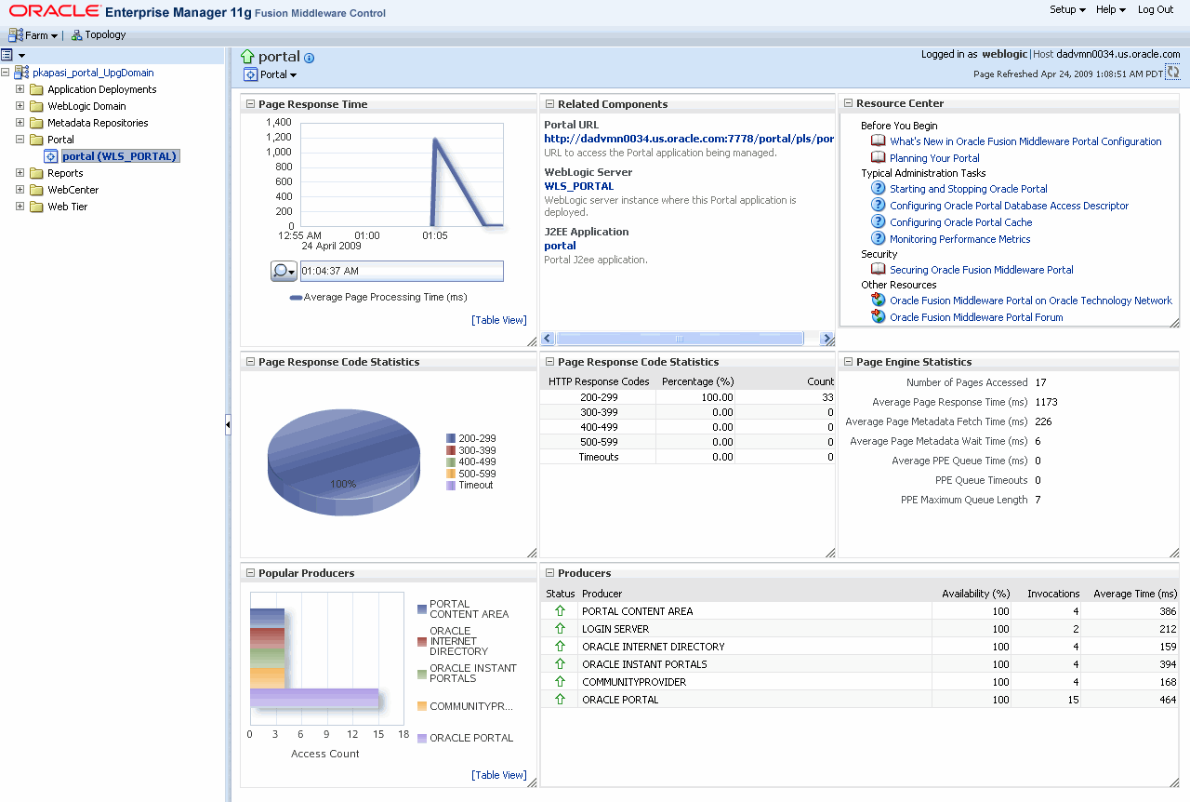The image size is (1190, 802).
Task: Collapse the Page Engine Statistics panel
Action: pyautogui.click(x=848, y=362)
